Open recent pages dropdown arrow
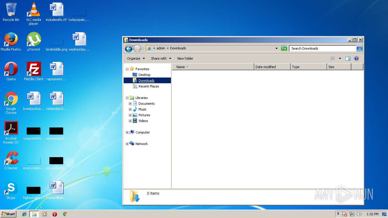This screenshot has height=218, width=388. pyautogui.click(x=143, y=48)
